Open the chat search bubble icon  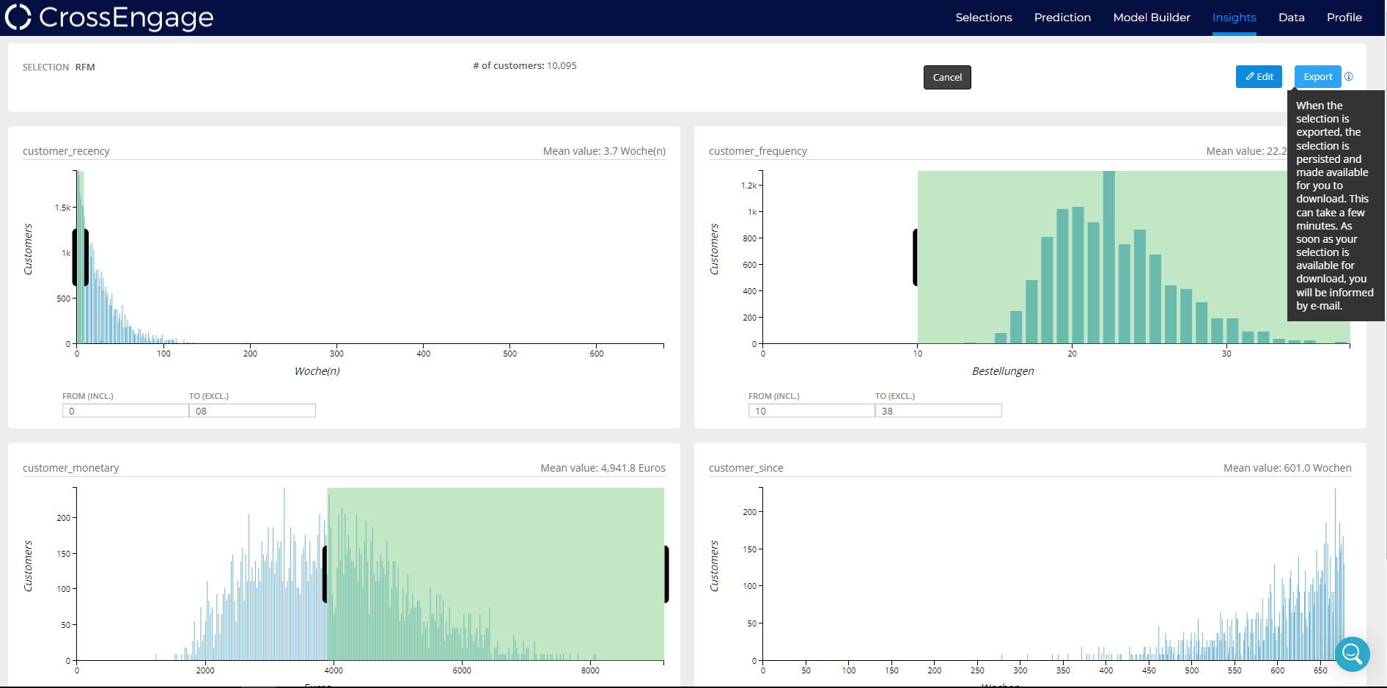pyautogui.click(x=1352, y=654)
